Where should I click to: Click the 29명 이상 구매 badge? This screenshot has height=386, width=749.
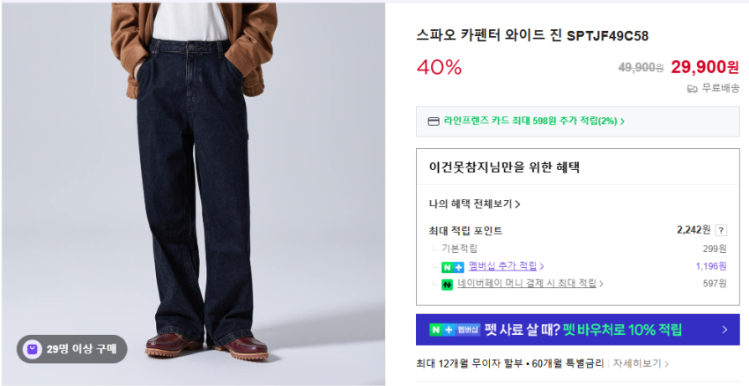(72, 349)
